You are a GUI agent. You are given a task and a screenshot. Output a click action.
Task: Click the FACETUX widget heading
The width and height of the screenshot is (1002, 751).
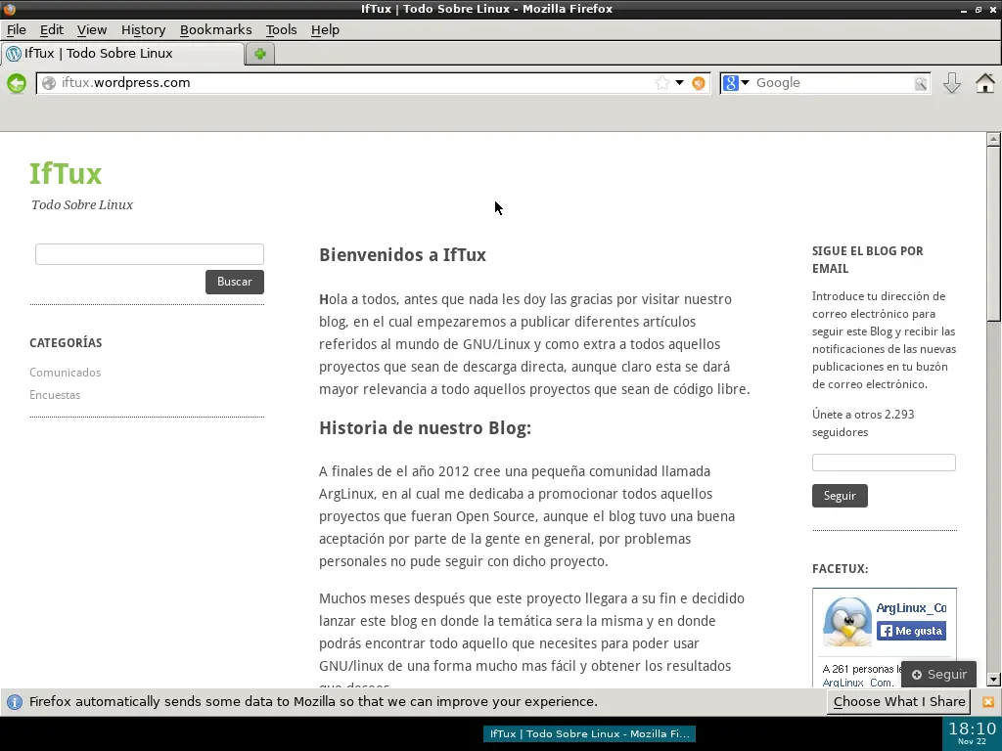(840, 569)
